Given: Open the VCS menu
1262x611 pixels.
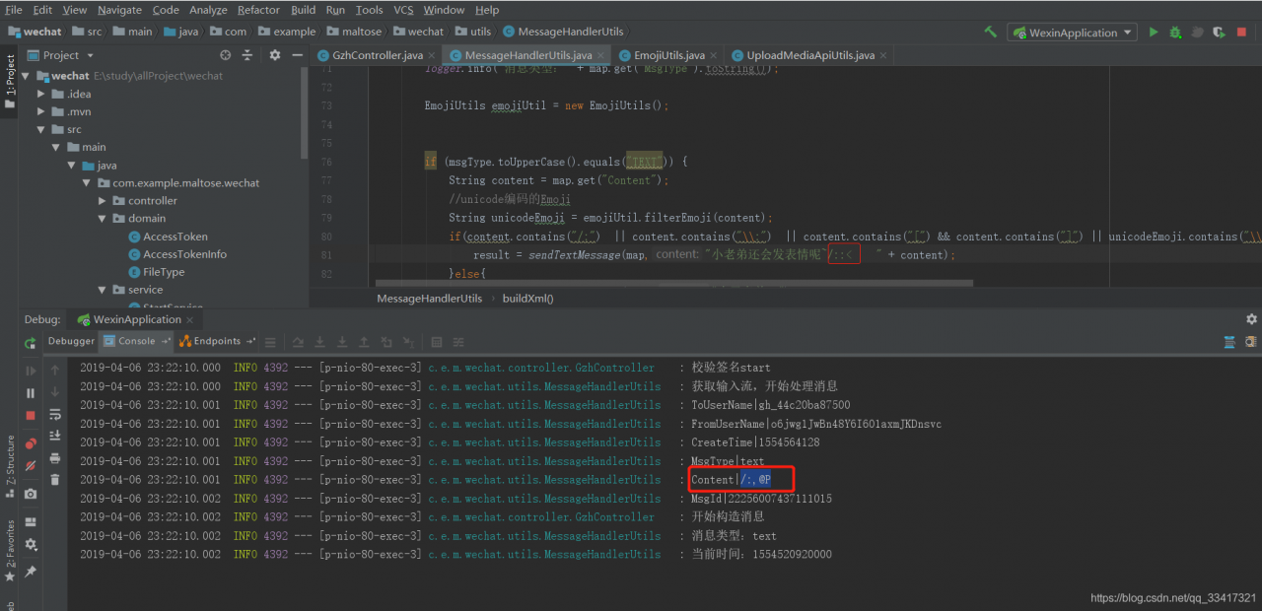Looking at the screenshot, I should pos(403,10).
